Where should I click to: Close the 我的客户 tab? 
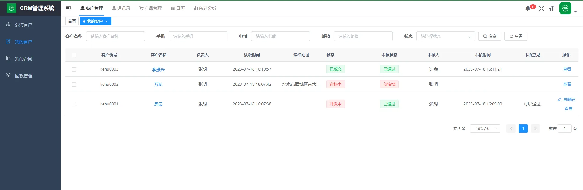click(x=107, y=22)
